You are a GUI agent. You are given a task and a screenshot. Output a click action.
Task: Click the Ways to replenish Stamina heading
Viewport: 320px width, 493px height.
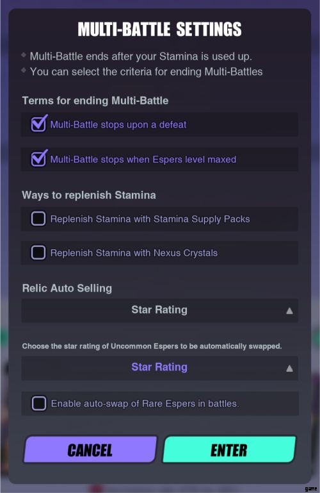coord(89,196)
